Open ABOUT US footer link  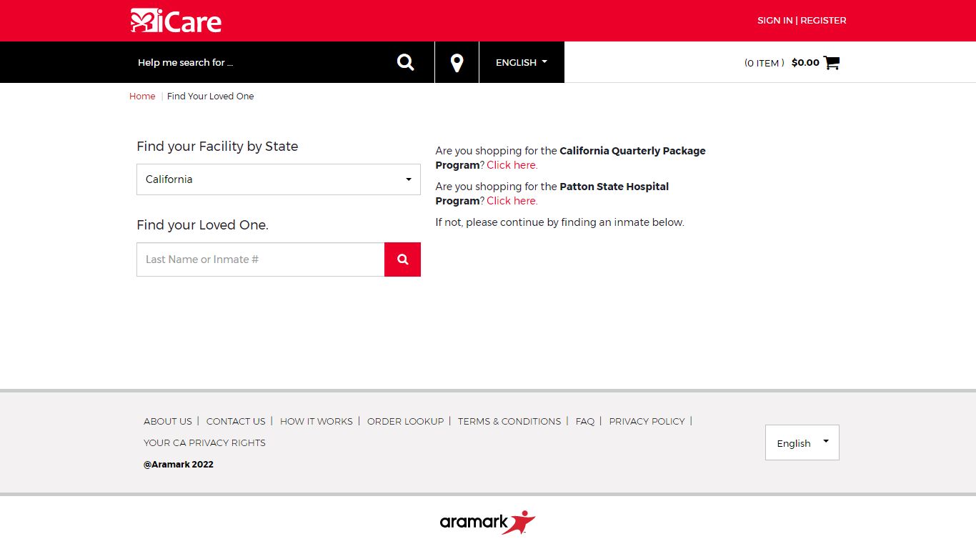click(168, 422)
